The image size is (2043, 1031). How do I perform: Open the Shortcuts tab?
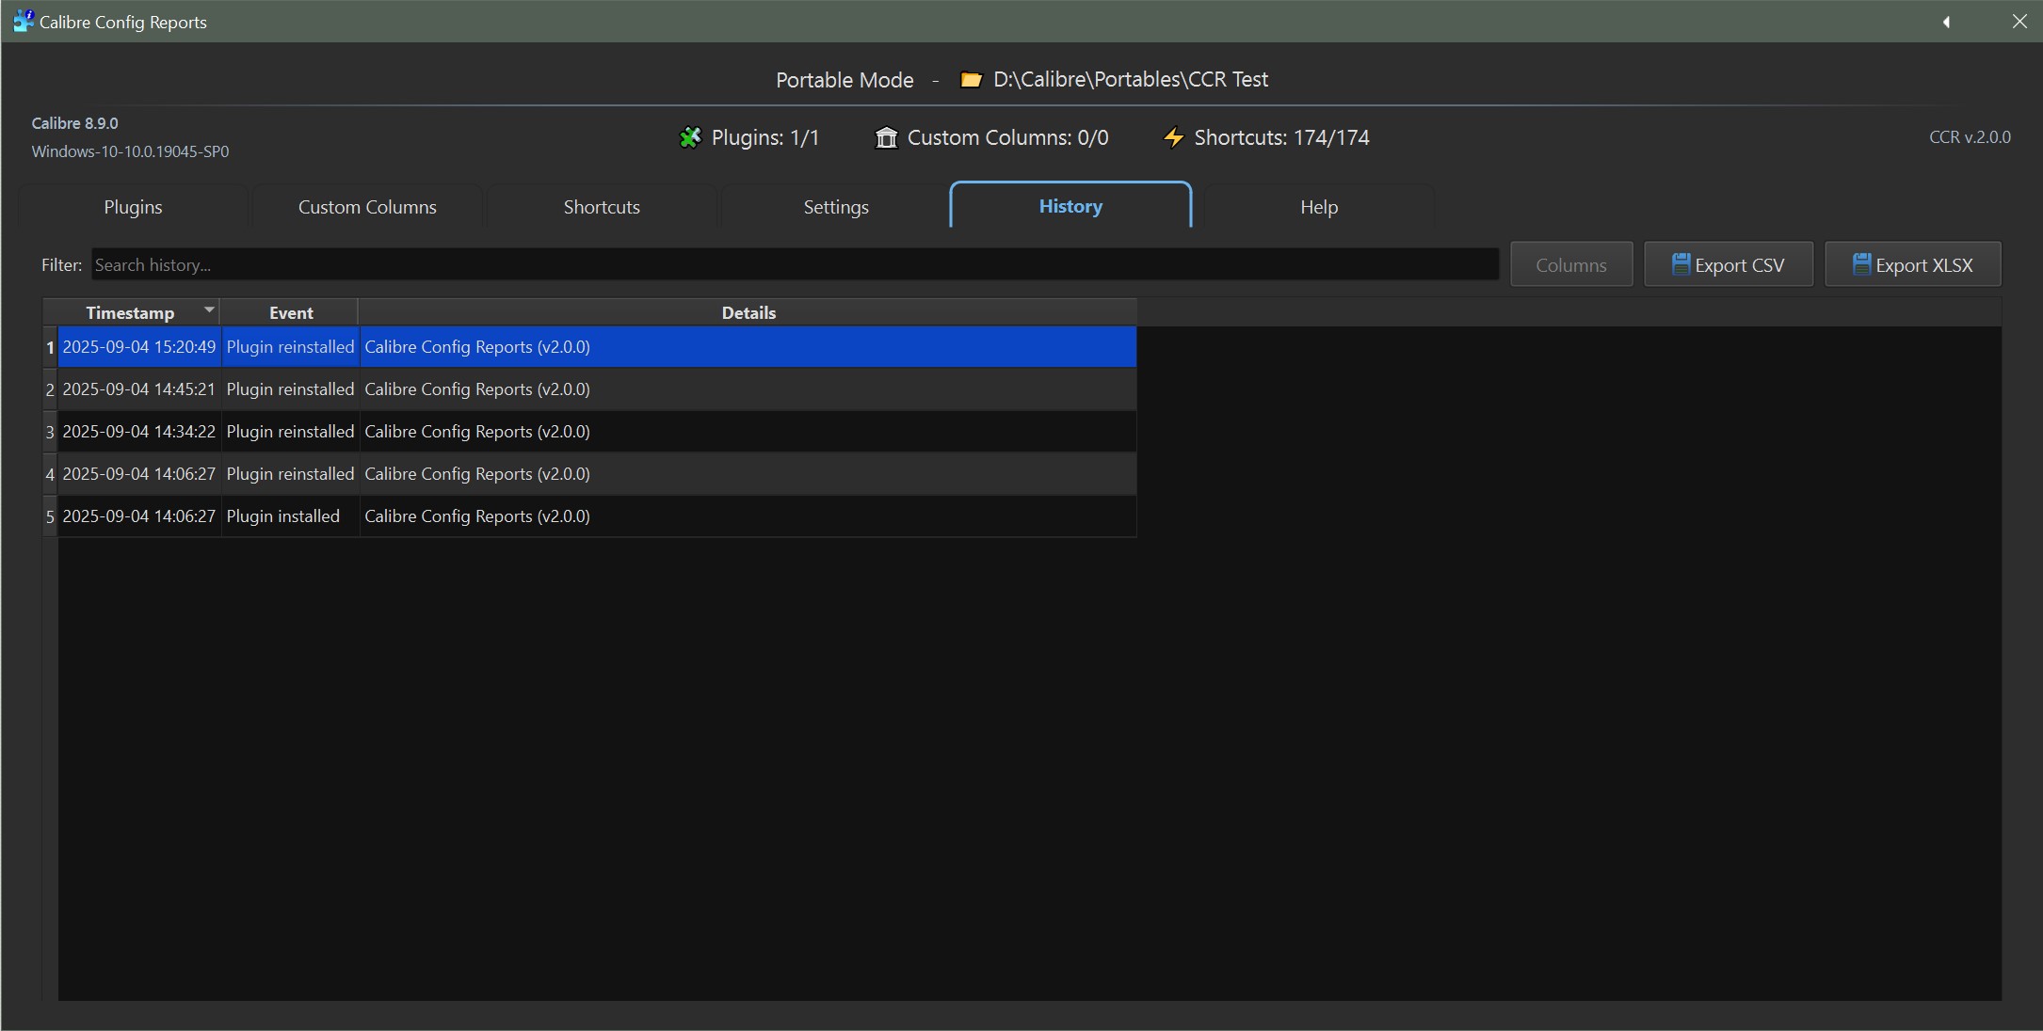pyautogui.click(x=602, y=207)
